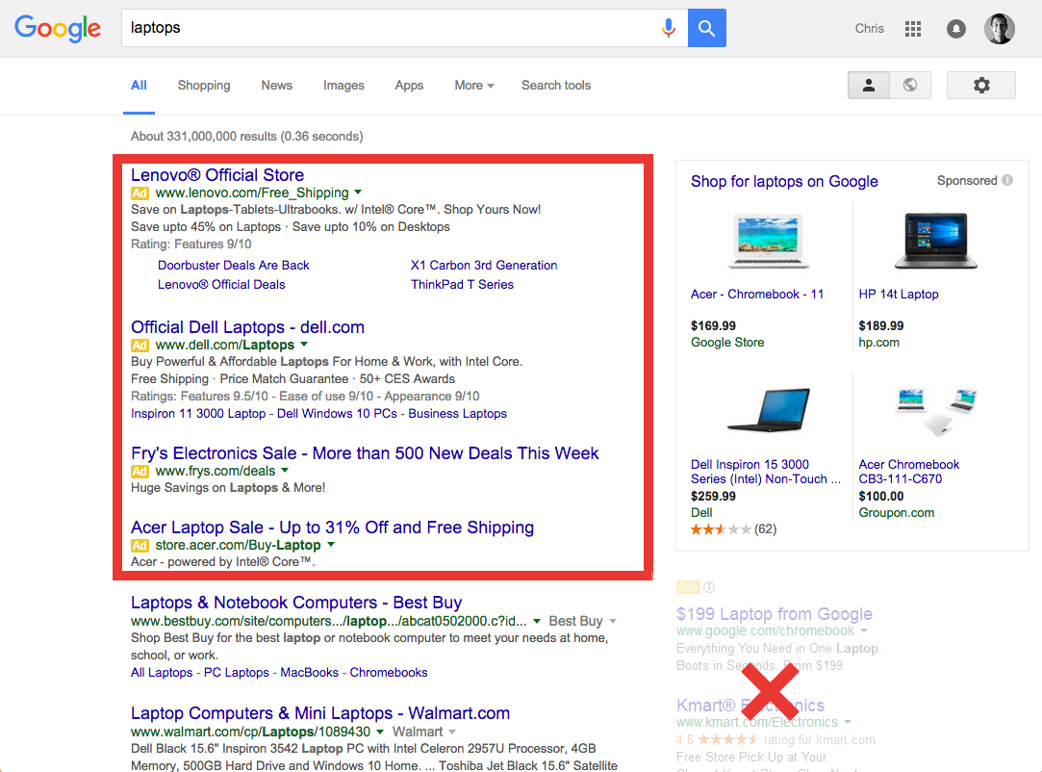Switch to the Shopping tab
This screenshot has width=1042, height=772.
204,85
